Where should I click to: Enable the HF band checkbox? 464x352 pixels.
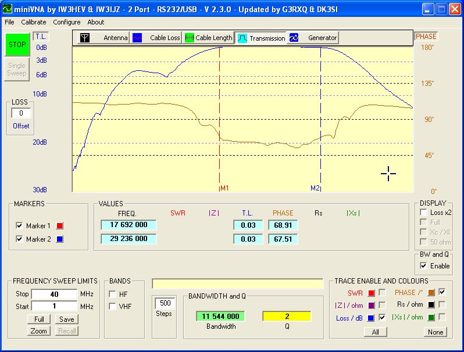[x=112, y=294]
